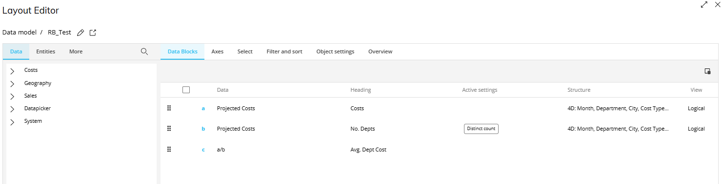Click Projected Costs in row a
This screenshot has width=724, height=184.
tap(236, 108)
